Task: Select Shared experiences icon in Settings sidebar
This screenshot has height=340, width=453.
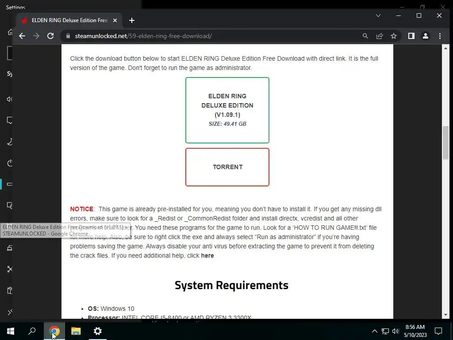Action: click(10, 269)
